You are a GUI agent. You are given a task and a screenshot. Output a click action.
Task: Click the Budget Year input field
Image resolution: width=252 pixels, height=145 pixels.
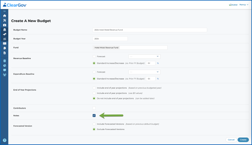click(x=110, y=39)
